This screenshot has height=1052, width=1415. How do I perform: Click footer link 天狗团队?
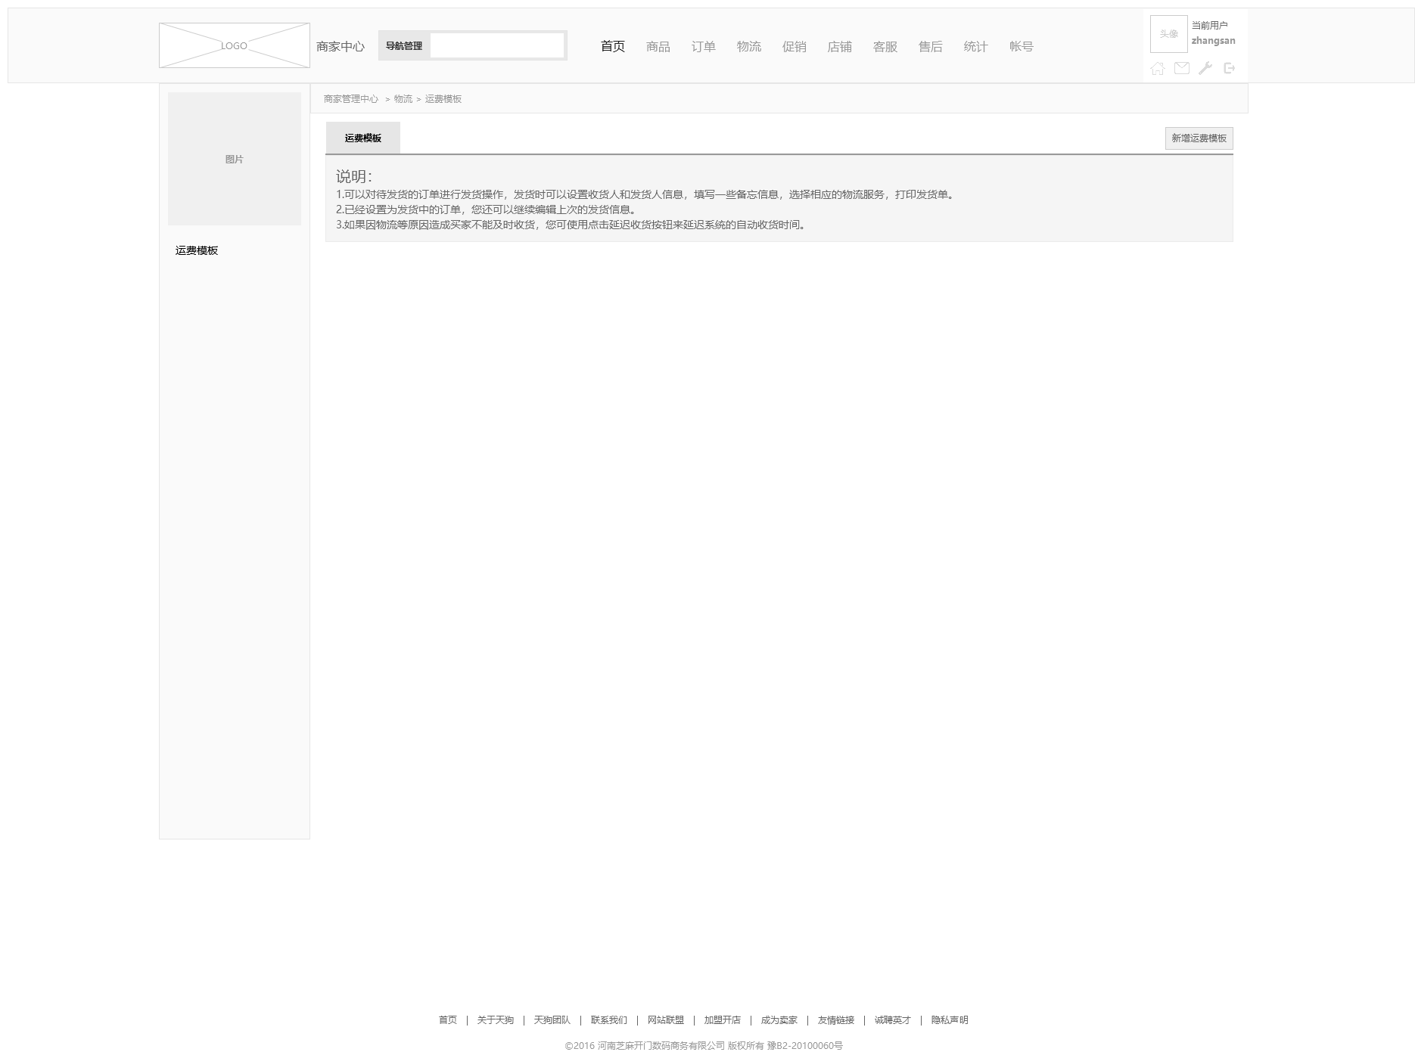click(552, 1019)
